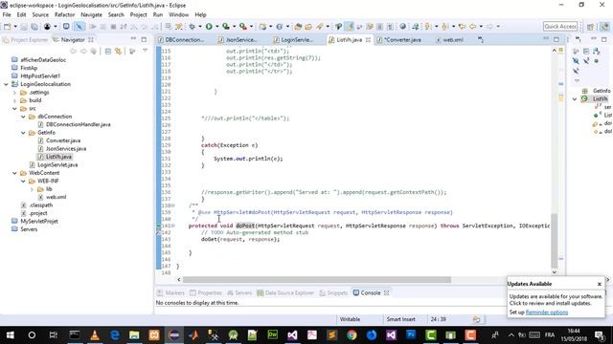
Task: Click the New file toolbar icon
Action: (8, 27)
